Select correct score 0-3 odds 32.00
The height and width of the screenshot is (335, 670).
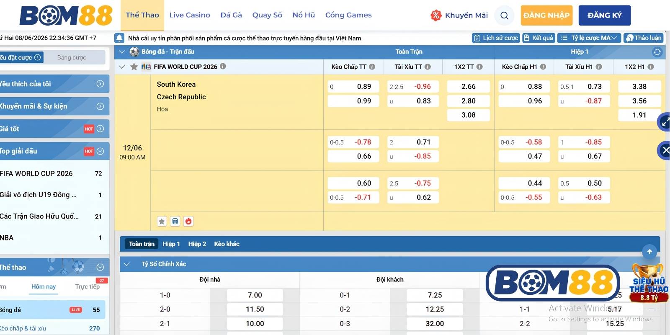click(435, 324)
